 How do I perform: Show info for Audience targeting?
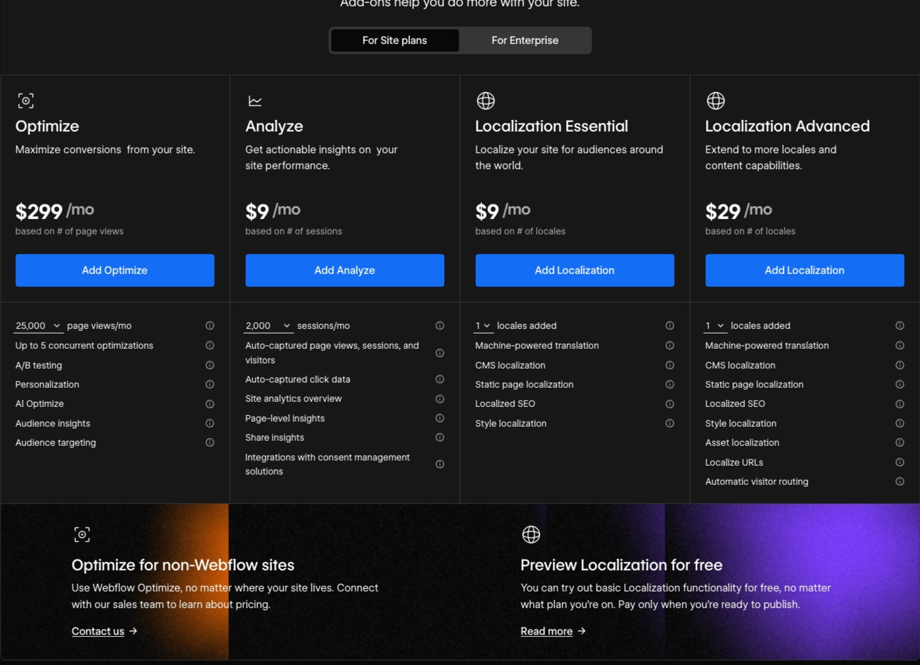pos(210,443)
